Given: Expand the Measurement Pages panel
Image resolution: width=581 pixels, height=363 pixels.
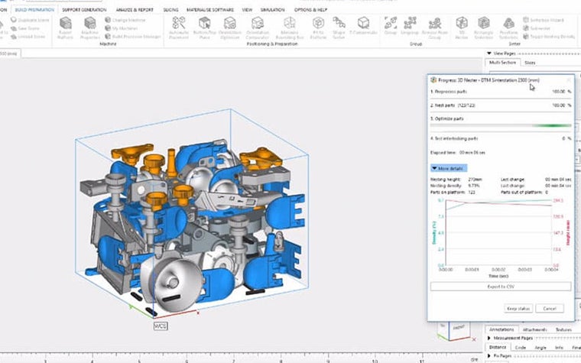Looking at the screenshot, I should (489, 339).
